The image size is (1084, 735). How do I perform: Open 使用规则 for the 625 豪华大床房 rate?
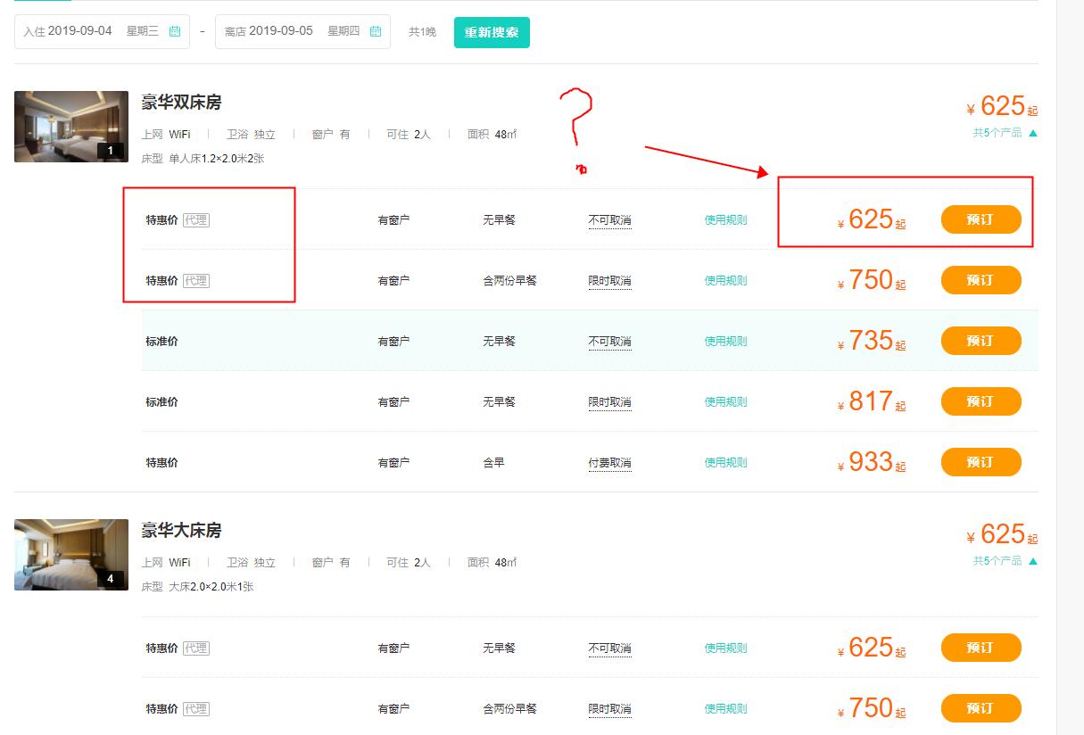[725, 648]
